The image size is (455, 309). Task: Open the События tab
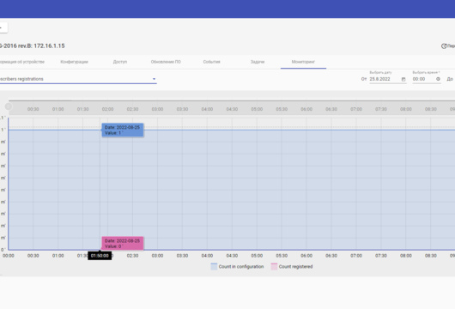(211, 62)
